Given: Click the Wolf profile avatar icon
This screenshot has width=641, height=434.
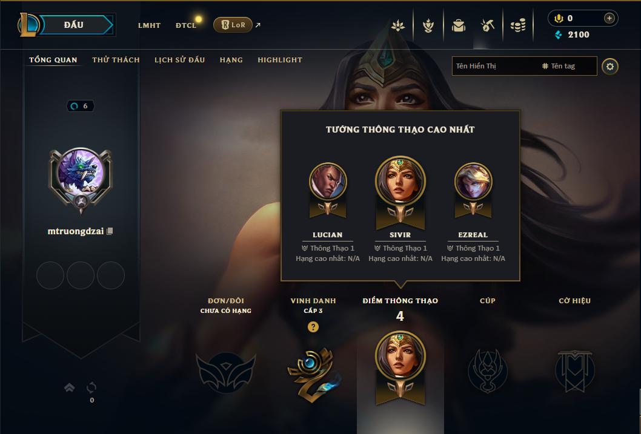Looking at the screenshot, I should pyautogui.click(x=81, y=171).
